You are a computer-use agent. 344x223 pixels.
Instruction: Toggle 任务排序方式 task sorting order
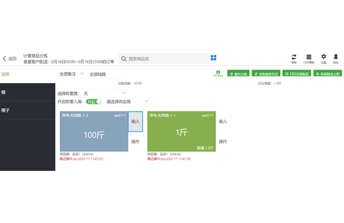tap(266, 73)
